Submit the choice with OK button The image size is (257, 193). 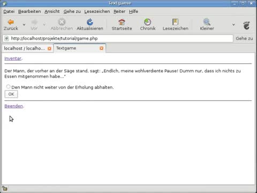tap(11, 94)
